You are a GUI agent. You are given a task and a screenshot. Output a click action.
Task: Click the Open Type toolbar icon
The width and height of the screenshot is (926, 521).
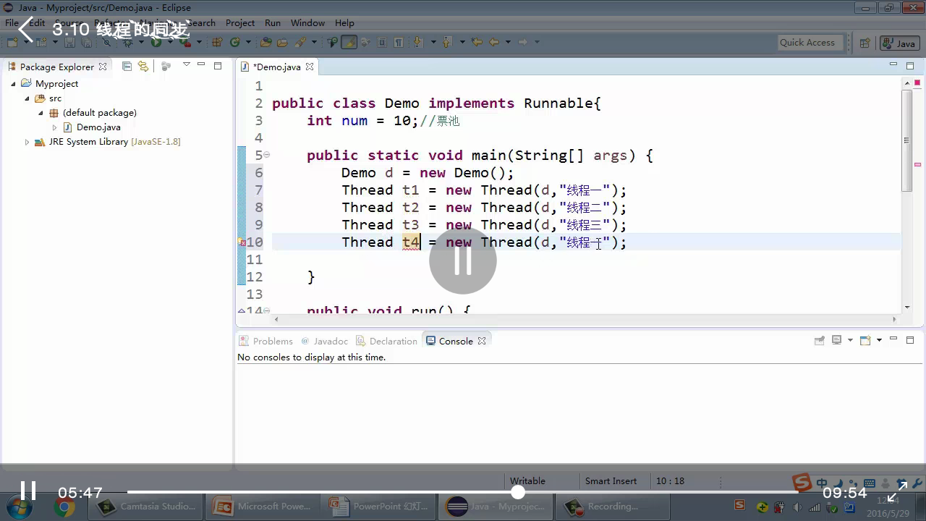[266, 43]
